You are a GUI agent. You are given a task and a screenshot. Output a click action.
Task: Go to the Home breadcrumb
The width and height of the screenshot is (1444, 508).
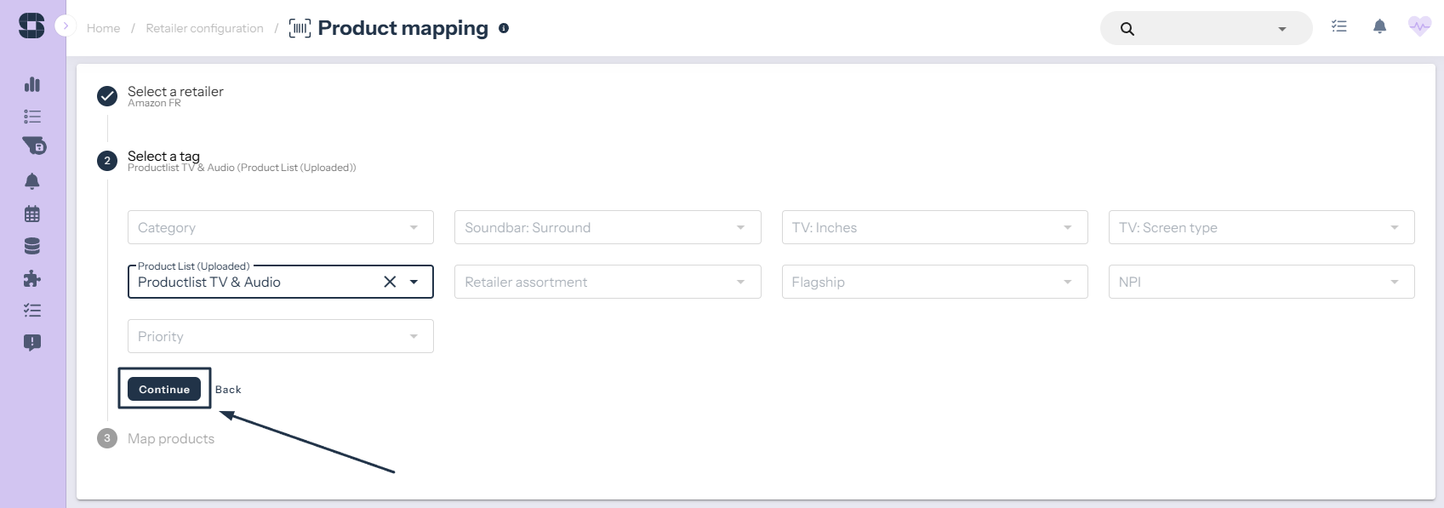pyautogui.click(x=103, y=28)
